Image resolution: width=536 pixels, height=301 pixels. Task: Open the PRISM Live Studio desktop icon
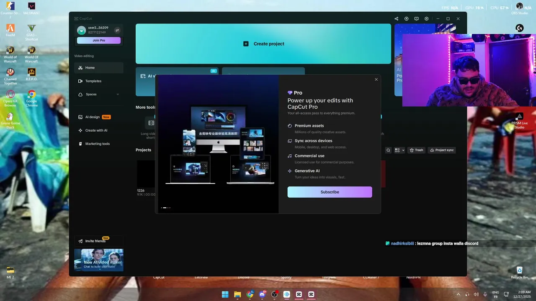coord(520,120)
